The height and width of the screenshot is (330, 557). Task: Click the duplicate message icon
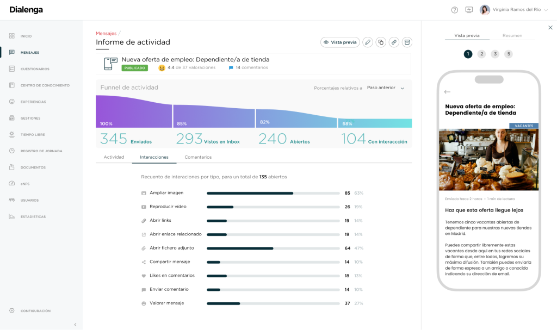tap(381, 42)
